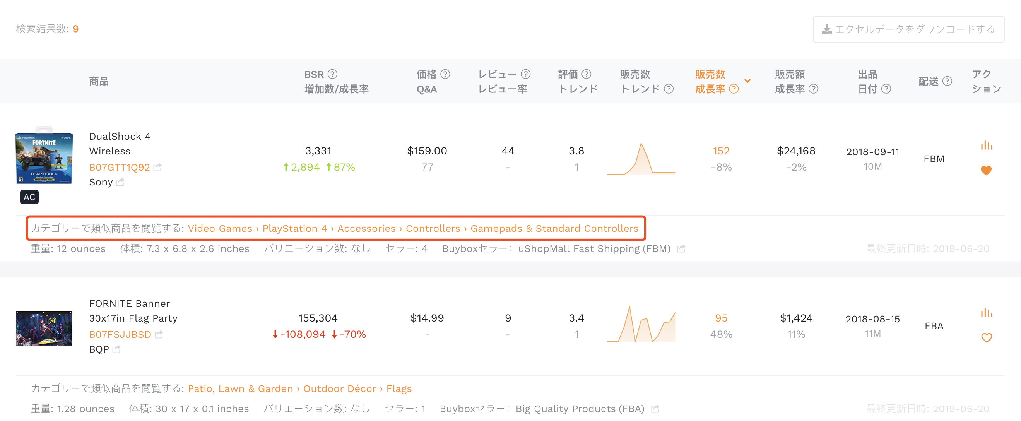Click the BSR 増加数/成長率 column header
This screenshot has height=421, width=1021.
tap(337, 82)
